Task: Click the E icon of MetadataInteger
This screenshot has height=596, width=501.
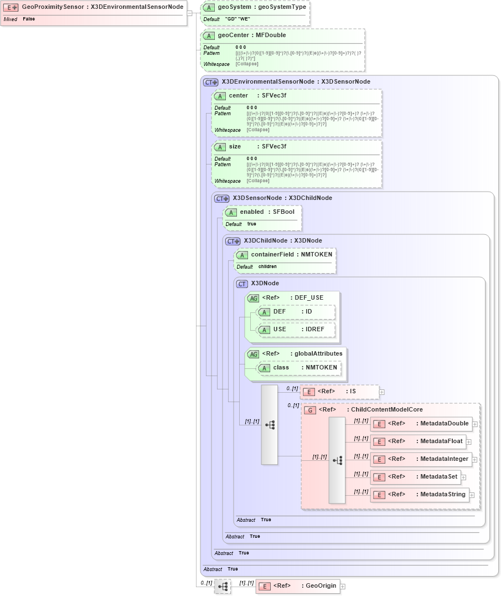Action: 379,460
